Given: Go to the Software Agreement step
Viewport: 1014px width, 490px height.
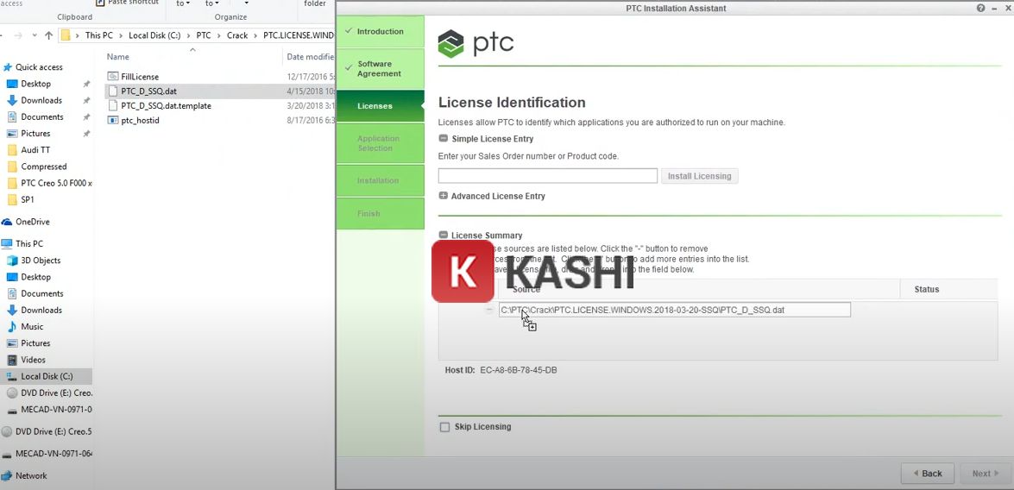Looking at the screenshot, I should [x=381, y=68].
